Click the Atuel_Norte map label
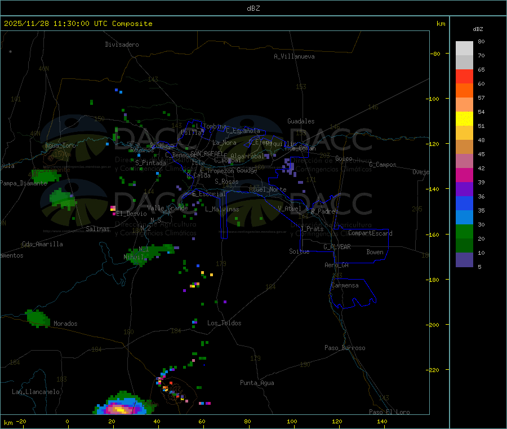Image resolution: width=507 pixels, height=429 pixels. pos(268,189)
